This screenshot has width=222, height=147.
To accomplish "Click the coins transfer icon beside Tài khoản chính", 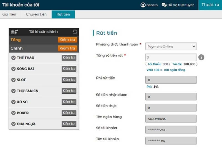I will point(14,32).
